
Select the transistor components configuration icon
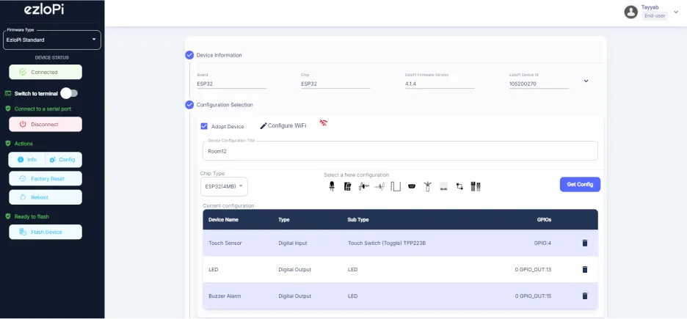pyautogui.click(x=476, y=186)
